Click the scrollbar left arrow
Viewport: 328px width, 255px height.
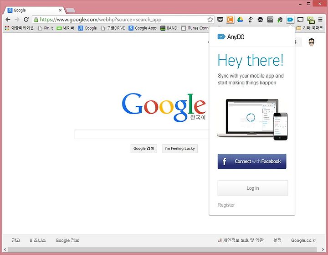coord(5,250)
